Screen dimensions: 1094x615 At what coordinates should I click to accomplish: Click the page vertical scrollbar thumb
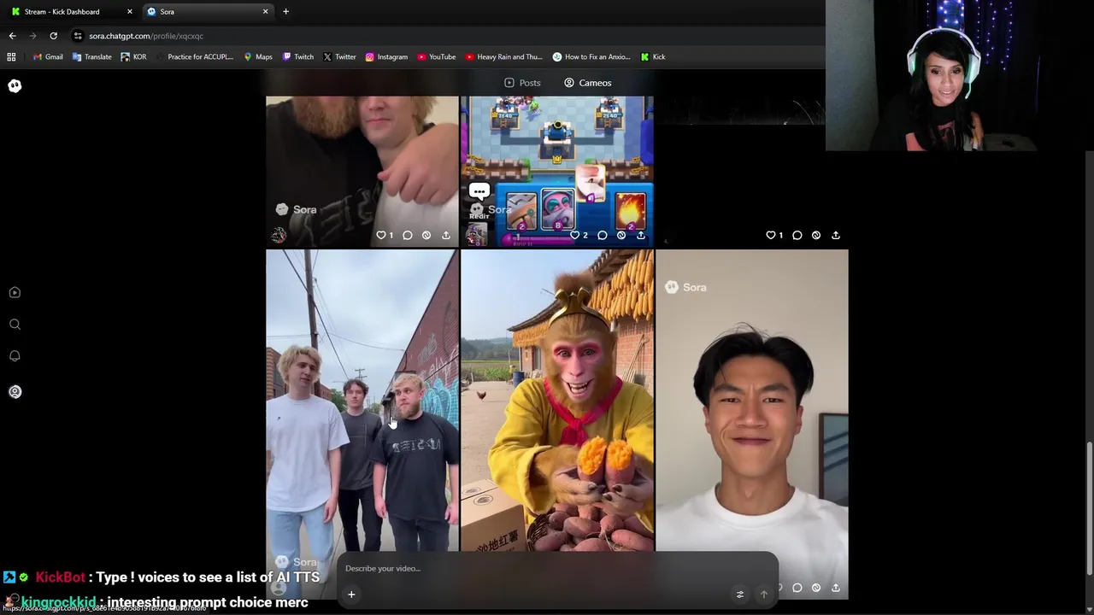click(1090, 508)
